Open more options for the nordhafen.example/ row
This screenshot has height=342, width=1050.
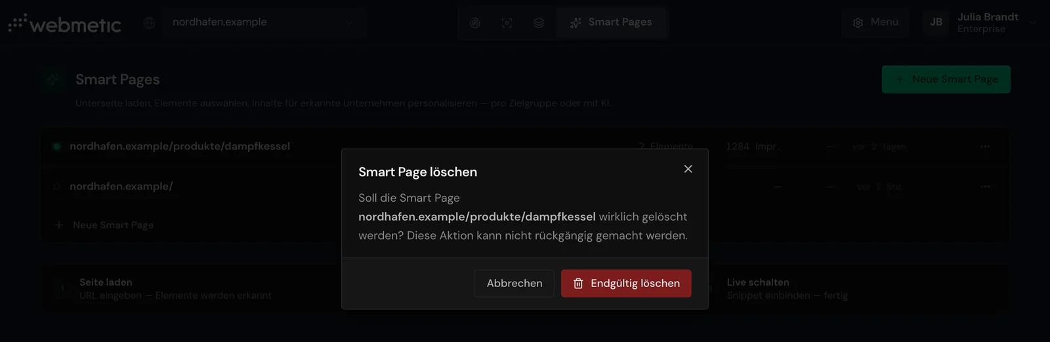(x=985, y=187)
